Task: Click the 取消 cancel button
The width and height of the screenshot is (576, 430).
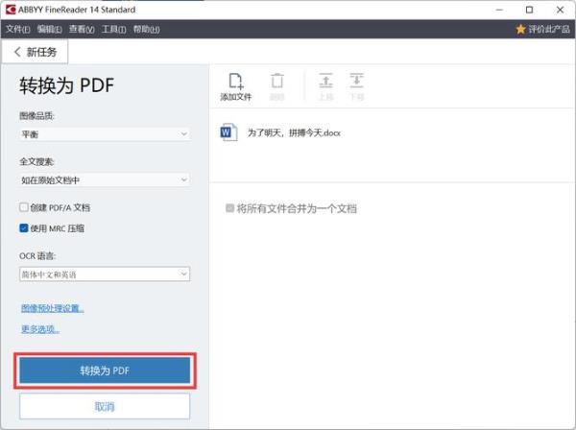Action: pos(105,406)
